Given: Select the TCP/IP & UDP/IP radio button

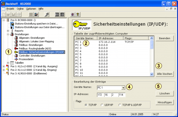Looking at the screenshot, I should pos(120,105).
